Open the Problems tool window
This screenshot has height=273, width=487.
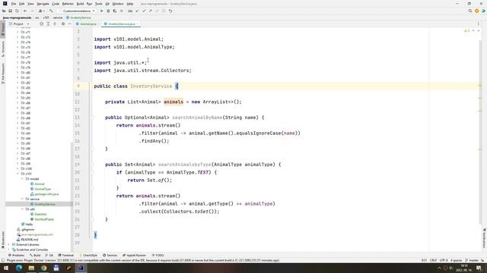16,256
